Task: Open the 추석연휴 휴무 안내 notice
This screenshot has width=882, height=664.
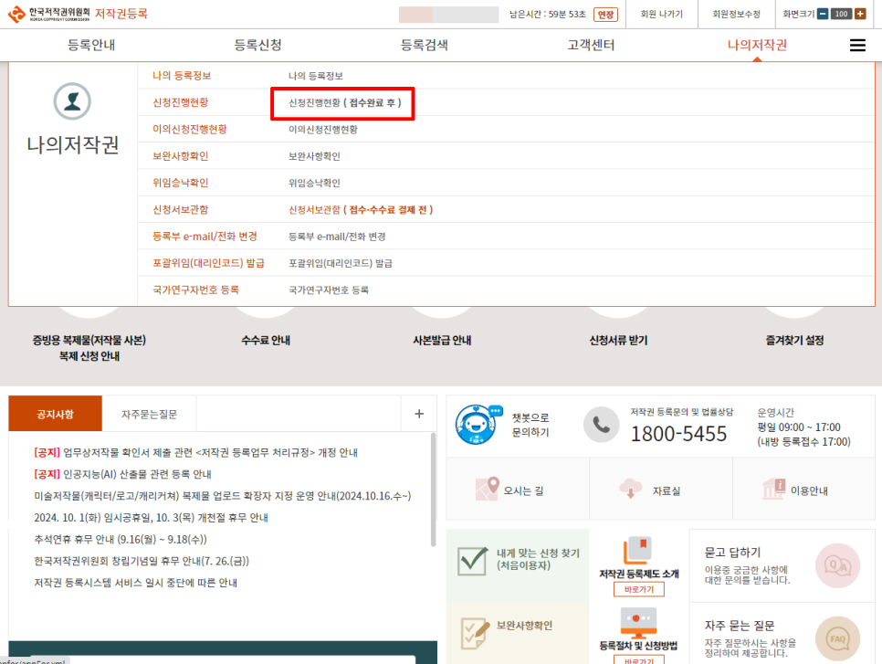Action: tap(121, 539)
